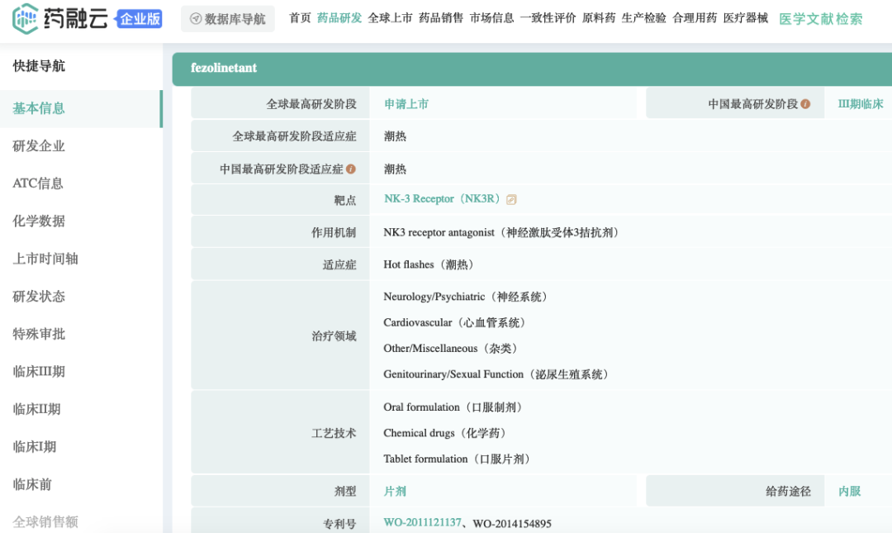
Task: Click Chemical drugs（化学药）text
Action: coord(445,433)
